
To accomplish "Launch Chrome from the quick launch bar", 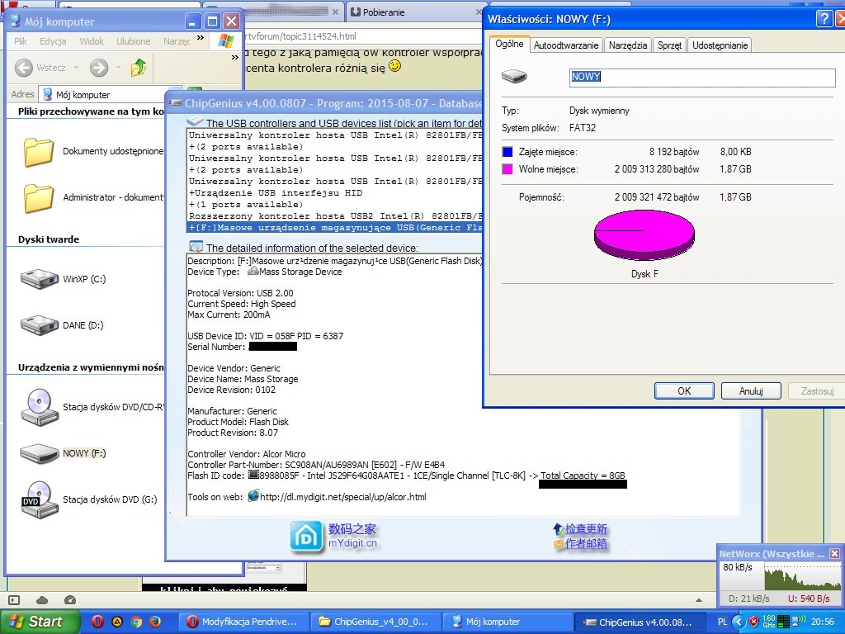I will tap(136, 622).
